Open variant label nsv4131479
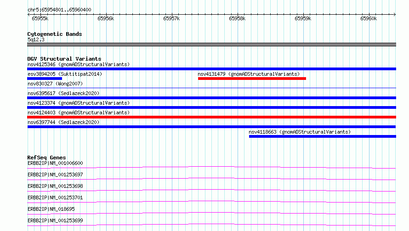409x231 pixels. (249, 74)
